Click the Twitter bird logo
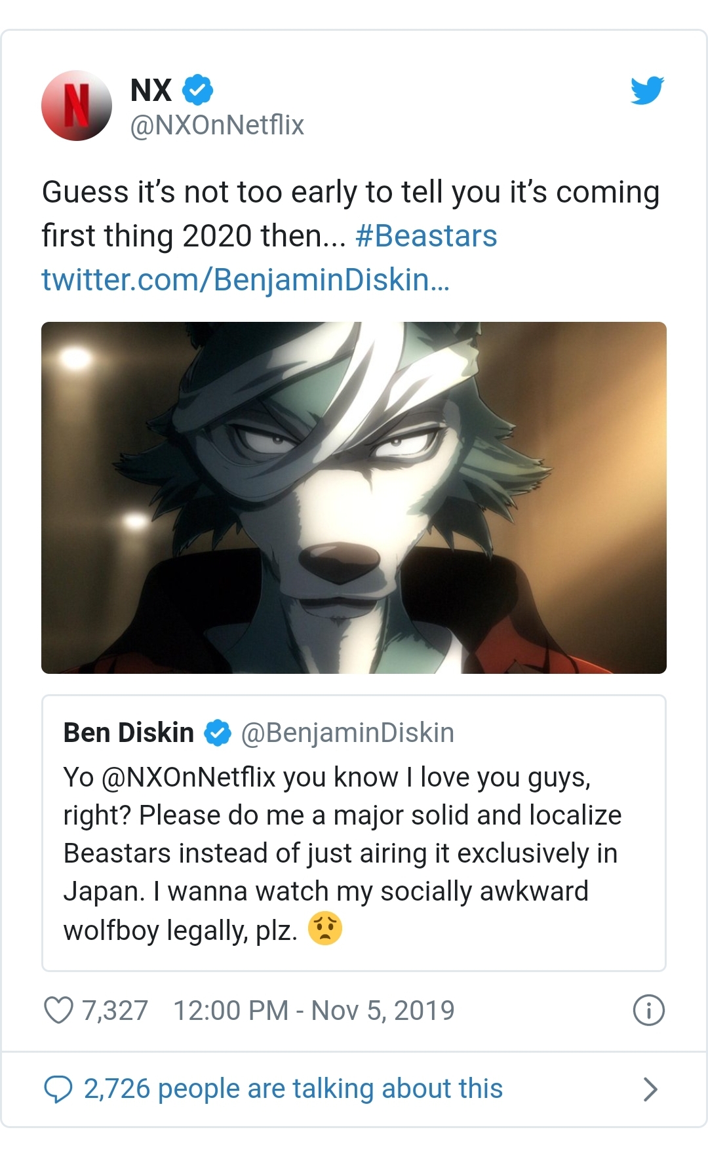Image resolution: width=708 pixels, height=1153 pixels. [x=647, y=90]
